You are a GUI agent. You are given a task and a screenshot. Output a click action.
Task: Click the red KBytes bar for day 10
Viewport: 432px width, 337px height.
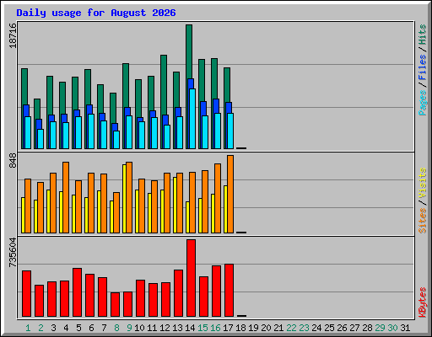(140, 298)
